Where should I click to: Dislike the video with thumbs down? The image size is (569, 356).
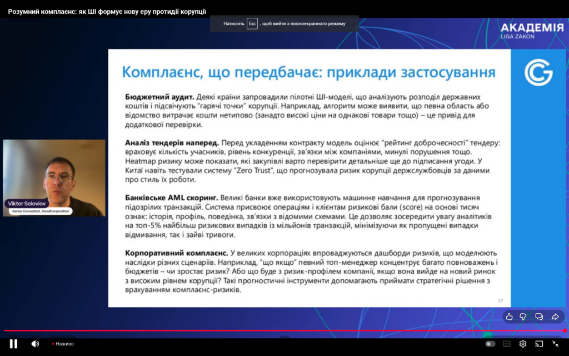coord(523,317)
